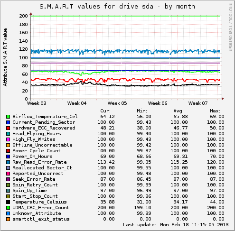Click the Cur: column header
The width and height of the screenshot is (235, 231).
pos(105,111)
